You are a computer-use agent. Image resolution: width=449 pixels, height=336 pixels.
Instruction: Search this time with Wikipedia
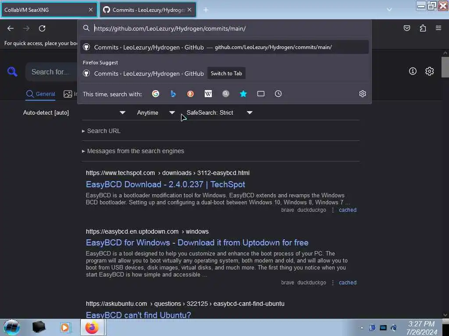[208, 94]
